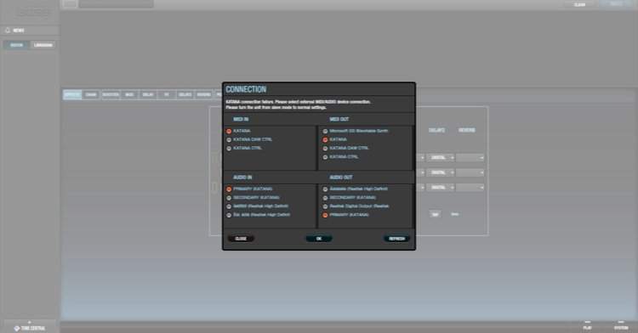This screenshot has width=638, height=333.
Task: Open the CHAIN tab
Action: point(91,94)
